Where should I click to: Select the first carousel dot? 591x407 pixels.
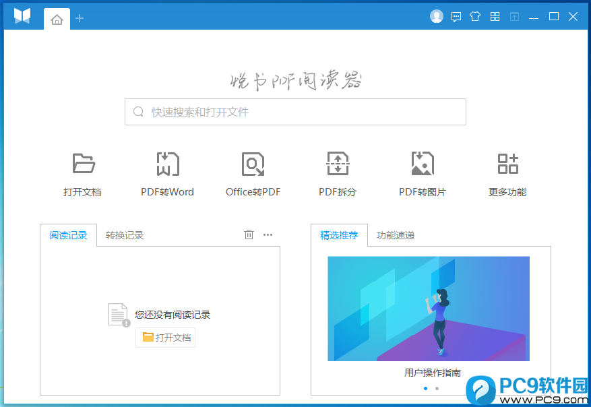point(425,388)
